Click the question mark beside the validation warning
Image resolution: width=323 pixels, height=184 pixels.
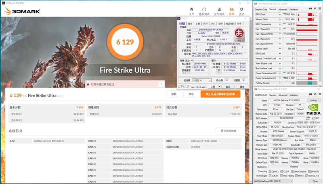point(161,84)
